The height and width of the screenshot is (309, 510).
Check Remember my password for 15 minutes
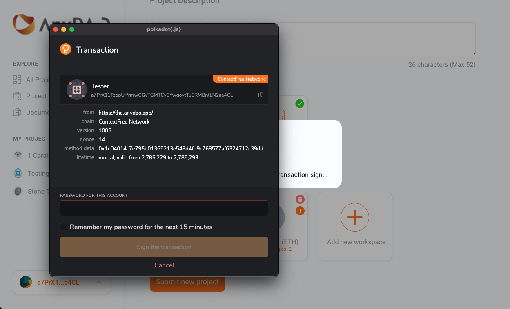click(x=64, y=227)
